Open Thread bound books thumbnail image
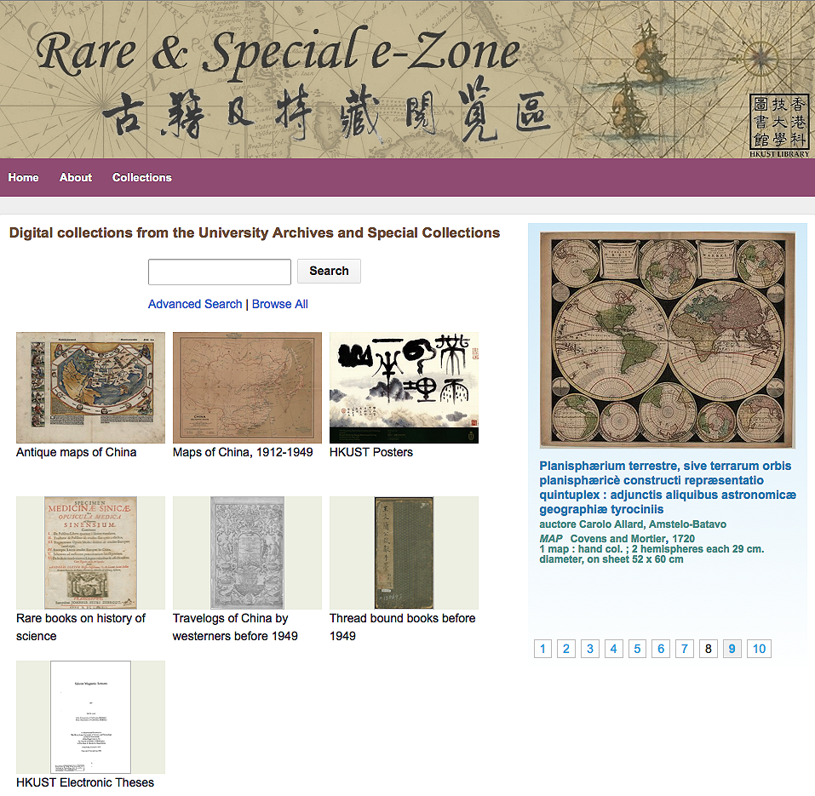This screenshot has height=796, width=815. [404, 553]
